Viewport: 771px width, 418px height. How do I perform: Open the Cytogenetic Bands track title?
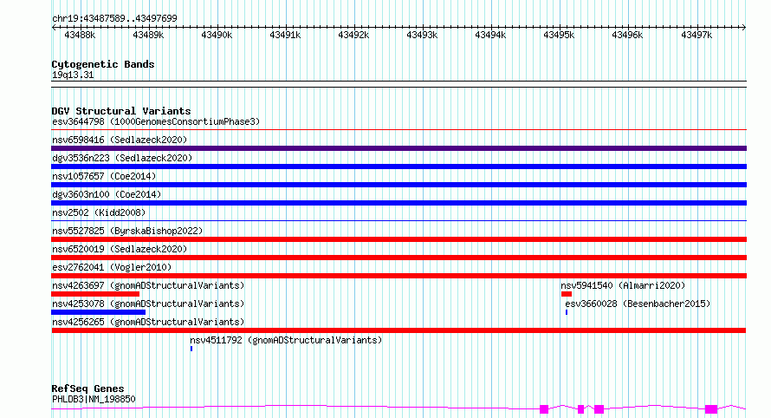(103, 64)
